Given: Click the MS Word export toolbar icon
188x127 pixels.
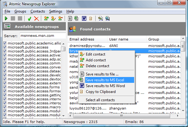Looking at the screenshot, I should pos(84,18).
